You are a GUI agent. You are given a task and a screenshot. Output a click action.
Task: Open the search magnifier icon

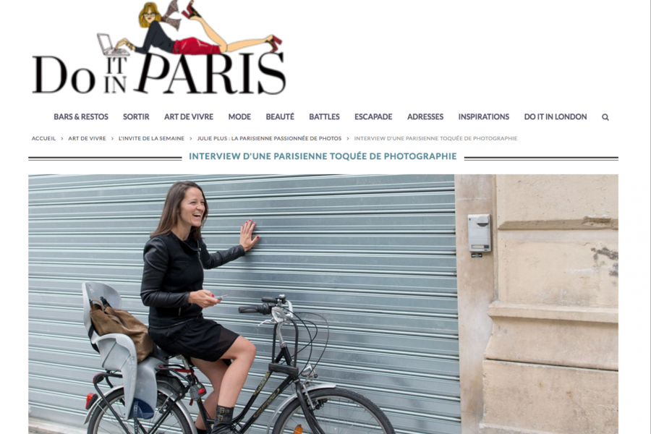click(x=605, y=117)
